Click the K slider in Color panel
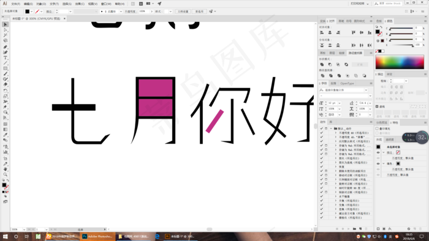This screenshot has width=429, height=241. tap(401, 46)
